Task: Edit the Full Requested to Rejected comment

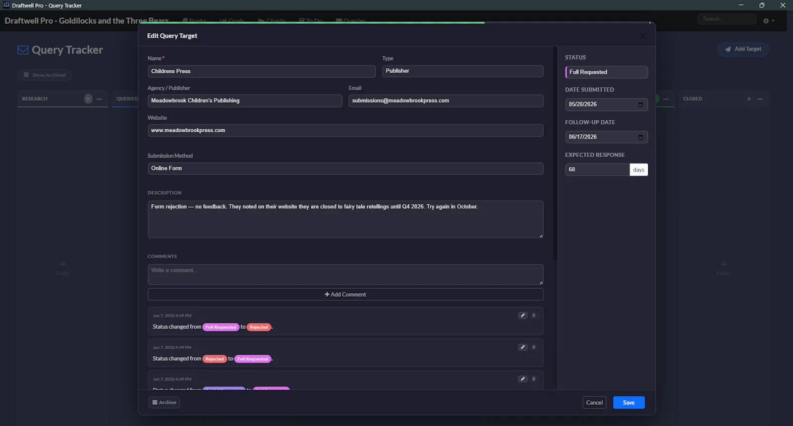Action: tap(522, 316)
